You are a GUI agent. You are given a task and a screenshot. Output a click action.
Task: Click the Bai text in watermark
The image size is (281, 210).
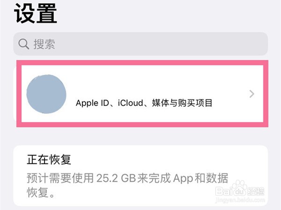223,191
